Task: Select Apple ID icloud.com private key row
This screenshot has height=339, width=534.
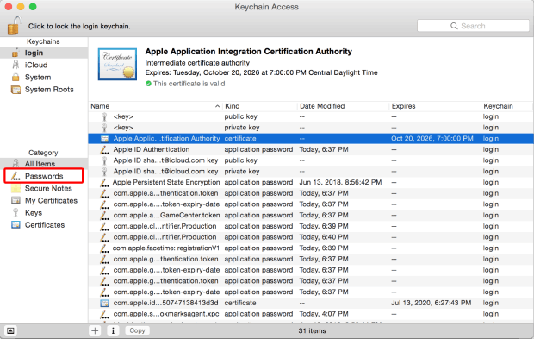Action: pos(311,171)
